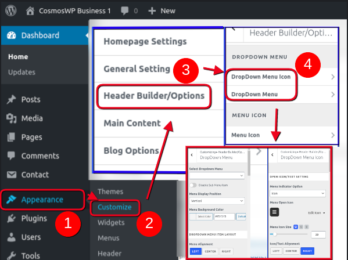Open Main Content panel
This screenshot has height=260, width=348.
click(159, 123)
